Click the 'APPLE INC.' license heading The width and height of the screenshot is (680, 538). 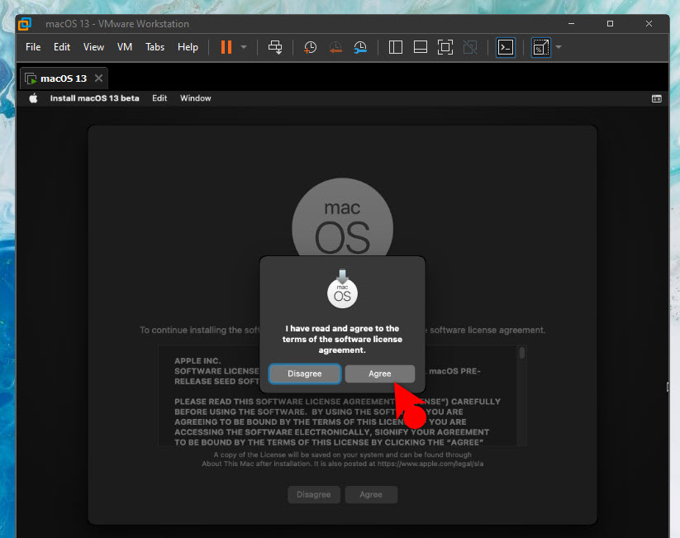click(x=197, y=361)
